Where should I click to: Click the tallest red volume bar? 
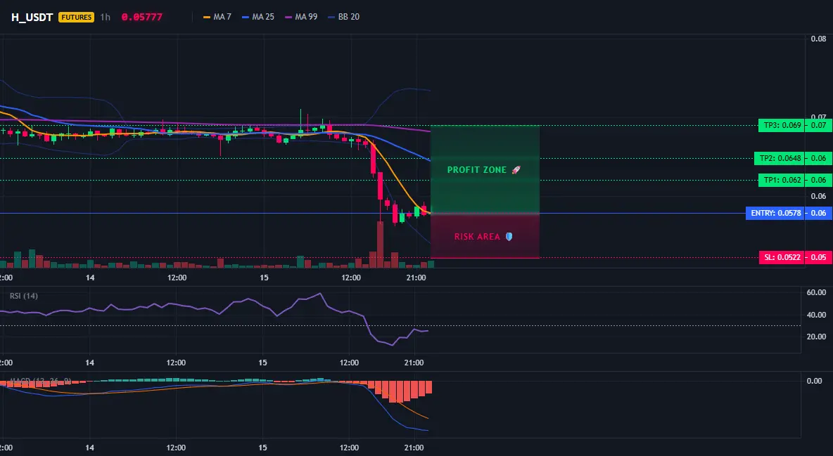point(380,245)
